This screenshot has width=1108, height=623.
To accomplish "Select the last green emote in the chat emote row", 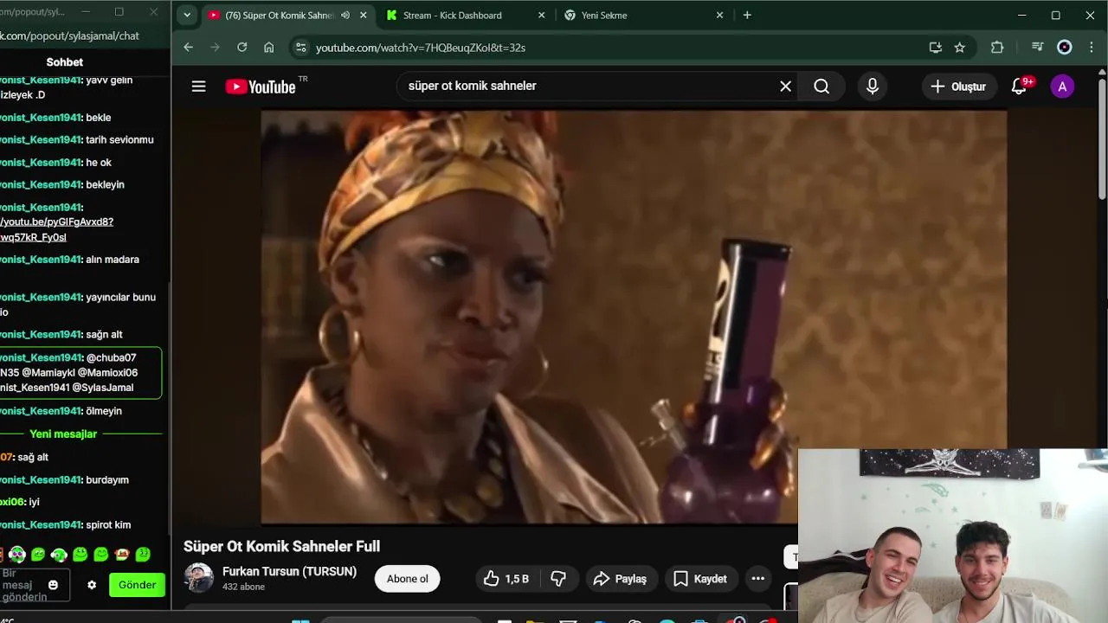I will point(144,554).
